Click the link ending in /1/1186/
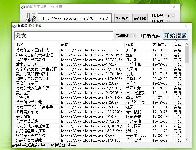Screen dimensions: 196x150 (90, 50)
